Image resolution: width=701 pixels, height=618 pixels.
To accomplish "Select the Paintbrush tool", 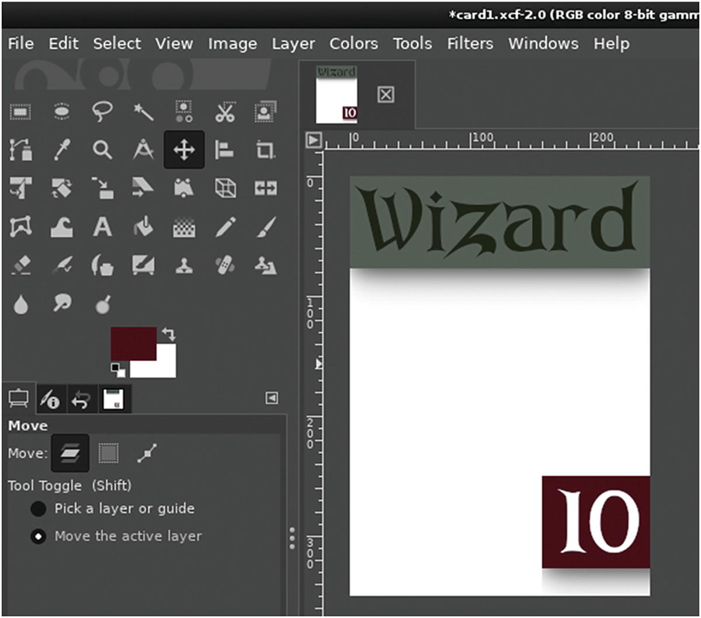I will click(x=266, y=227).
